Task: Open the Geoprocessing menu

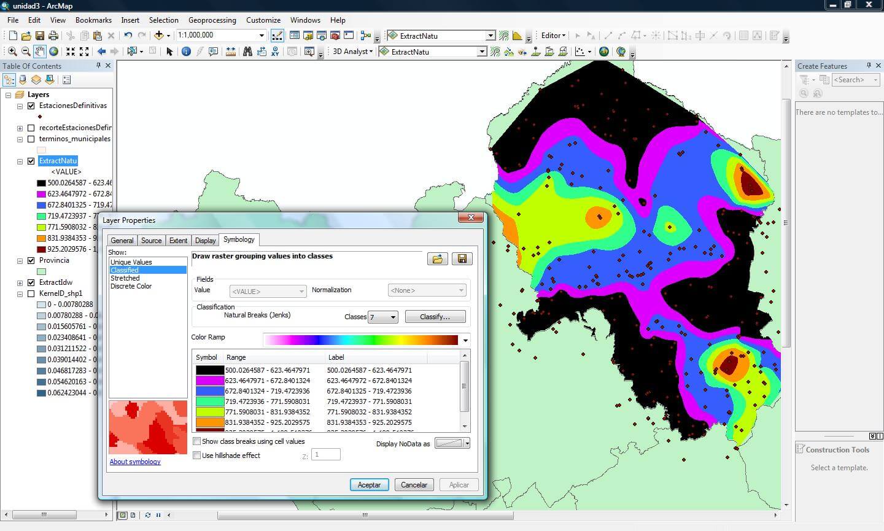Action: coord(212,20)
